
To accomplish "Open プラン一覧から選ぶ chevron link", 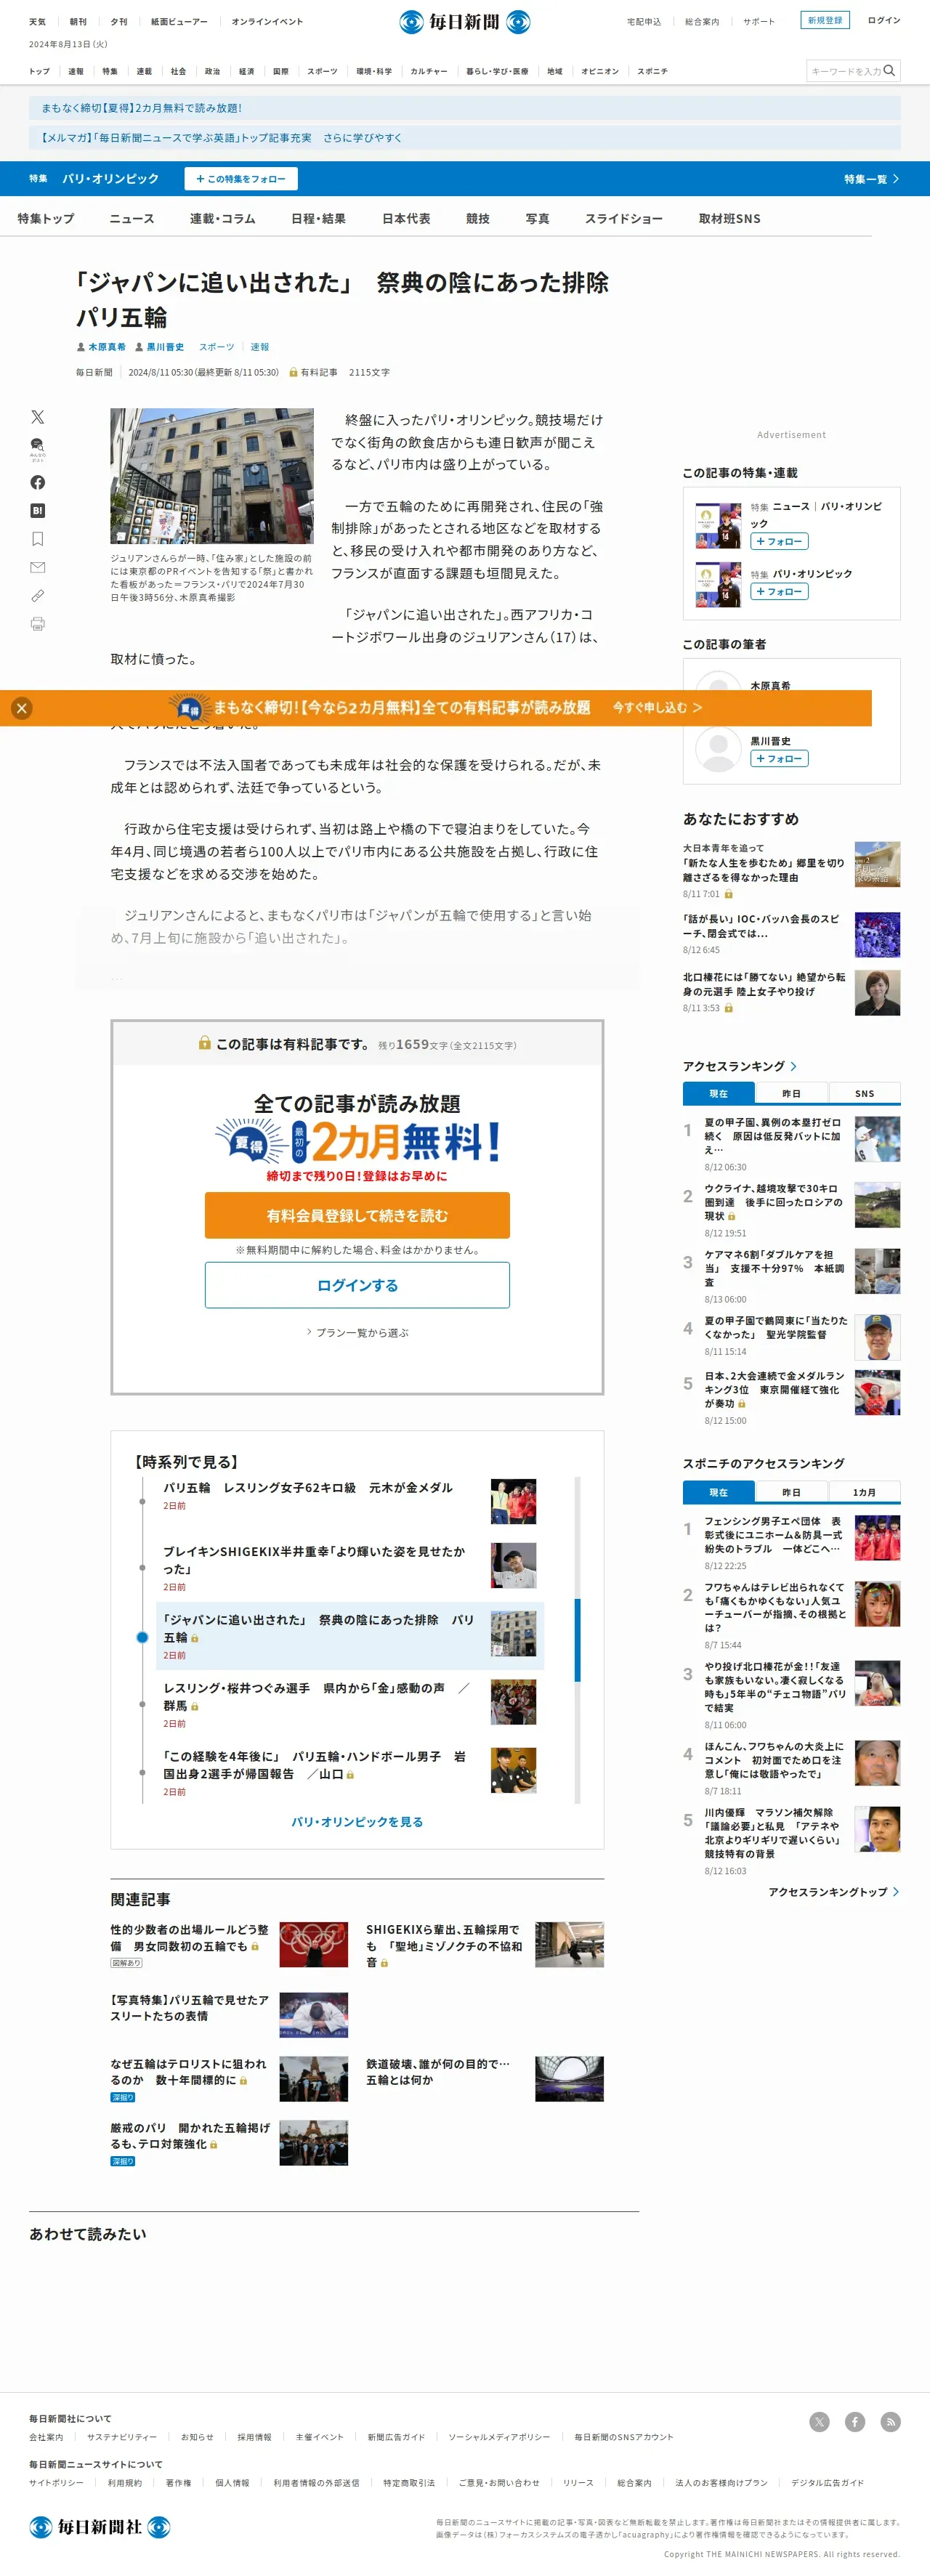I will point(357,1332).
